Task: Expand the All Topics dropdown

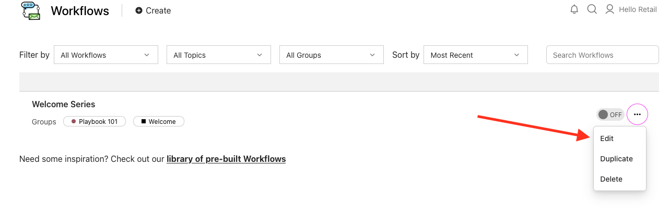Action: pyautogui.click(x=218, y=55)
